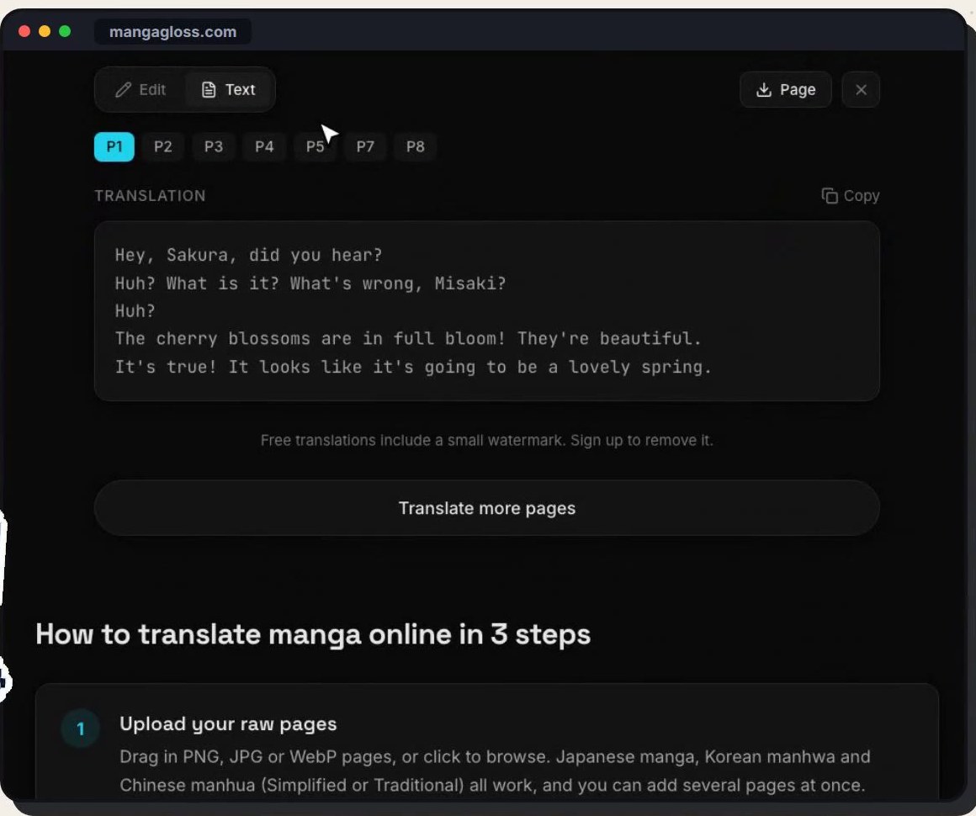Copy the translation text

click(851, 196)
